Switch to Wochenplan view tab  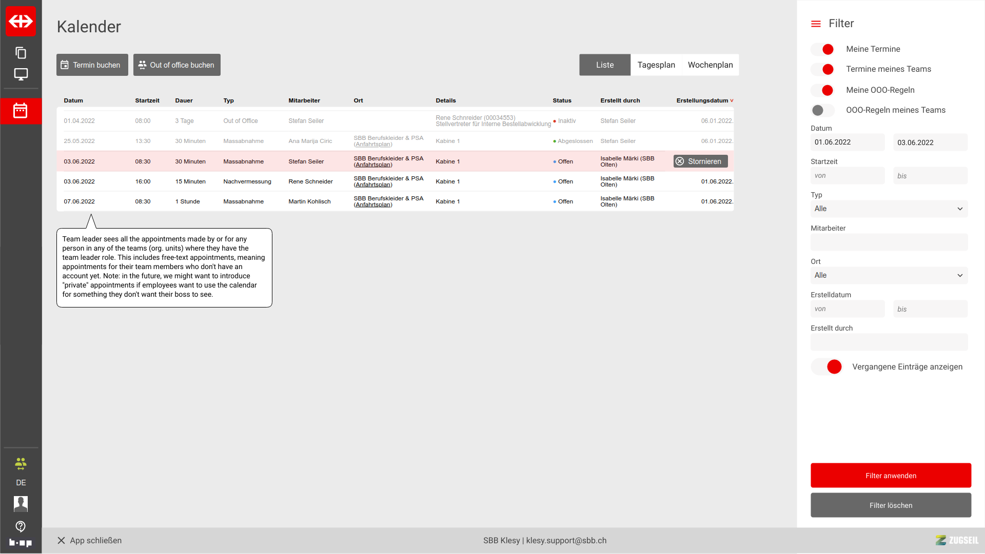(710, 65)
